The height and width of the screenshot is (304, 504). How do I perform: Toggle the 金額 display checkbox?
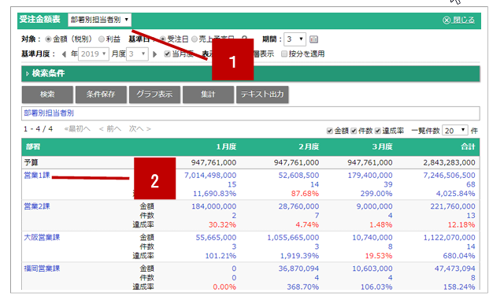coord(329,131)
